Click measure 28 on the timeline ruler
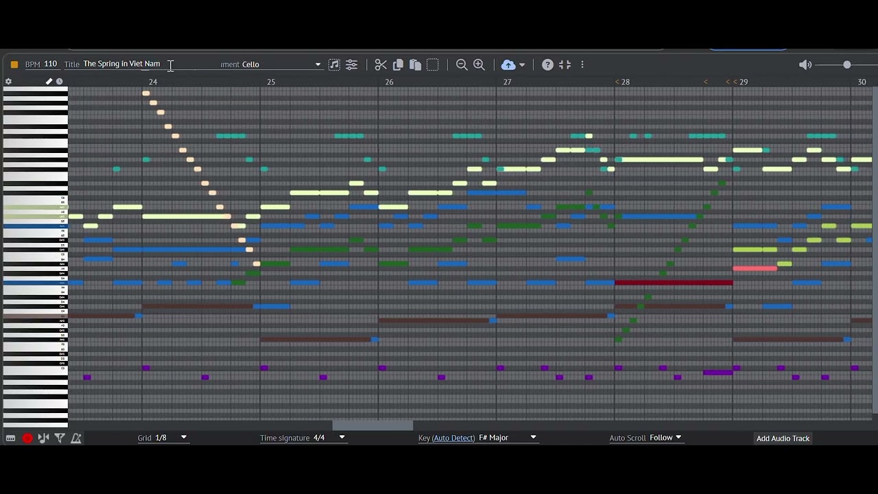The height and width of the screenshot is (494, 878). click(625, 82)
